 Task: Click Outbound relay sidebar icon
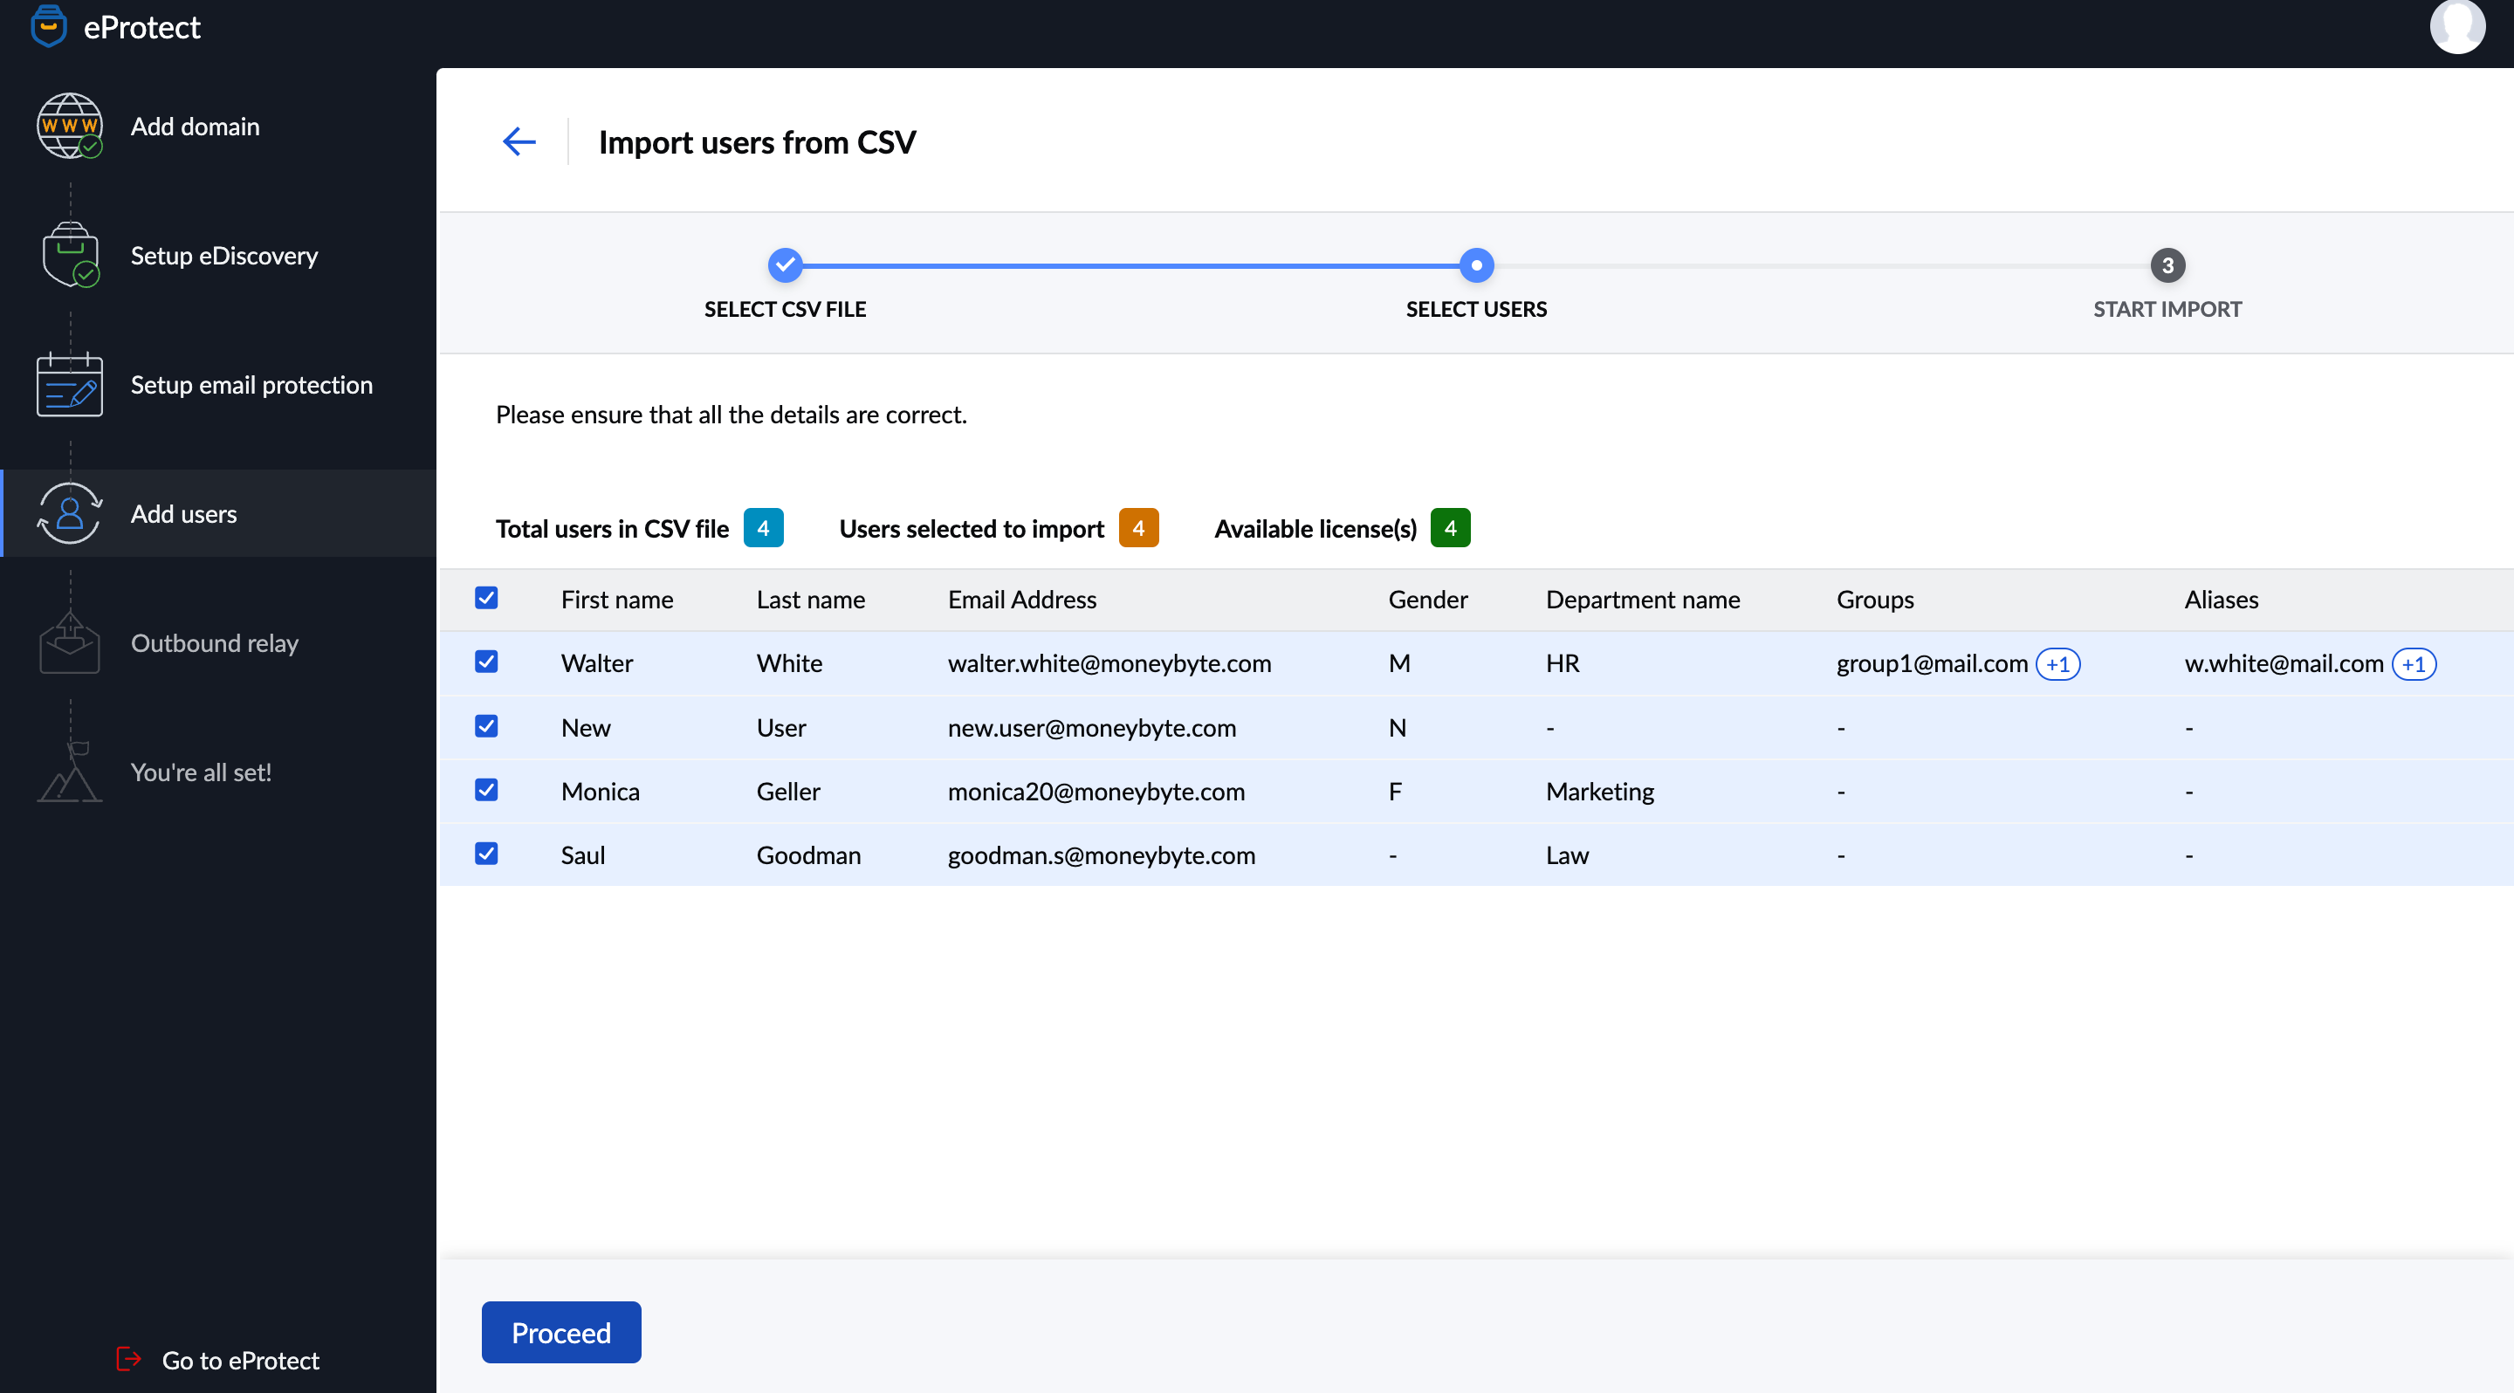[69, 640]
